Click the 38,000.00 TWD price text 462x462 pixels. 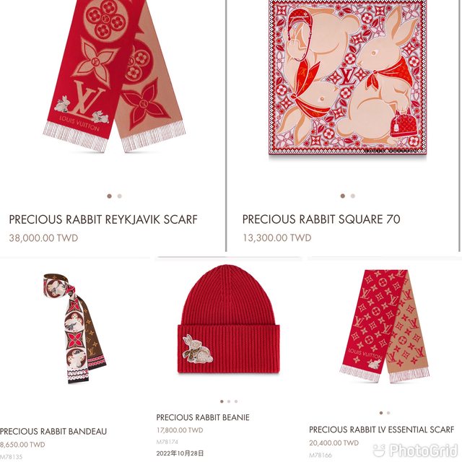pyautogui.click(x=43, y=237)
